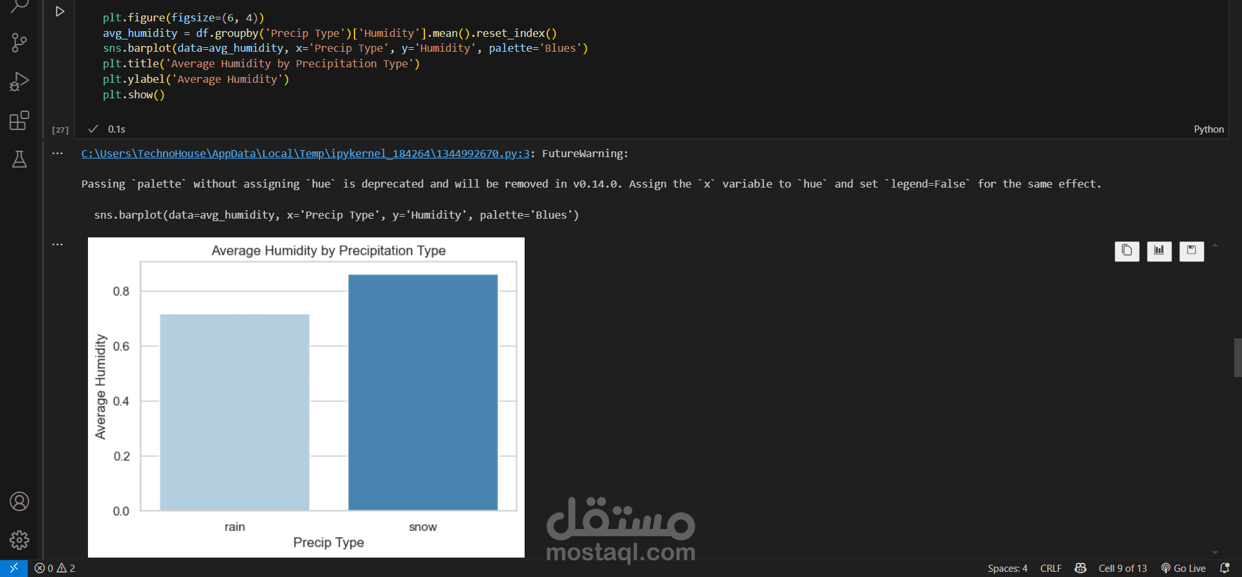
Task: Save plot image to file
Action: tap(1192, 251)
